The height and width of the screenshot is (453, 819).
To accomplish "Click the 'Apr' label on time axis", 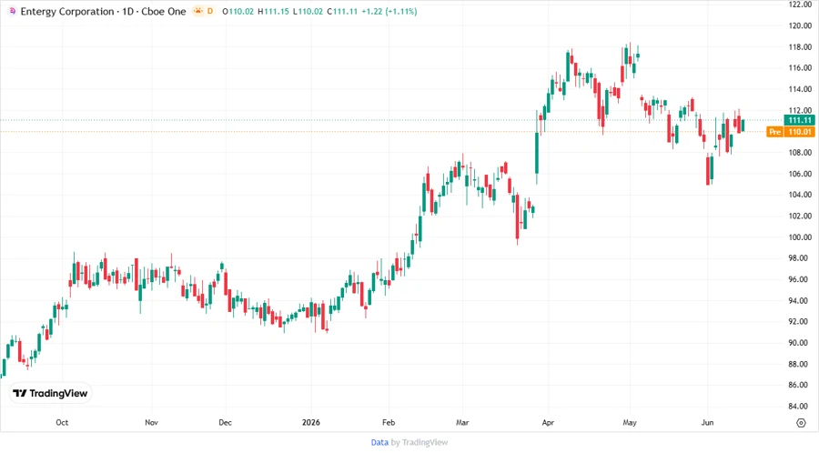I will [x=548, y=422].
